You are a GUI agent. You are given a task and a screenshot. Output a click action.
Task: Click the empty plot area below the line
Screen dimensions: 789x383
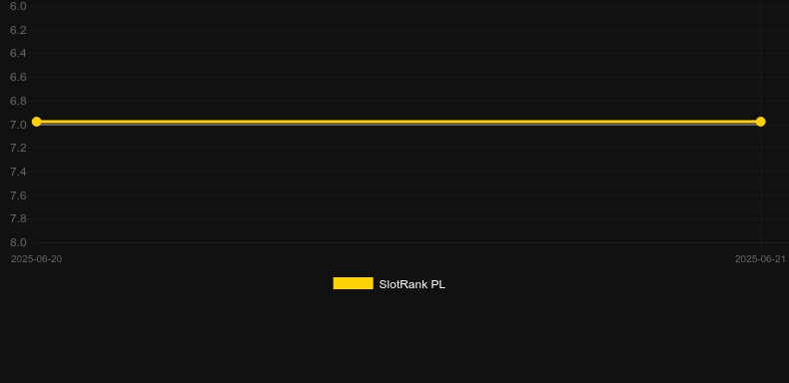(x=398, y=186)
